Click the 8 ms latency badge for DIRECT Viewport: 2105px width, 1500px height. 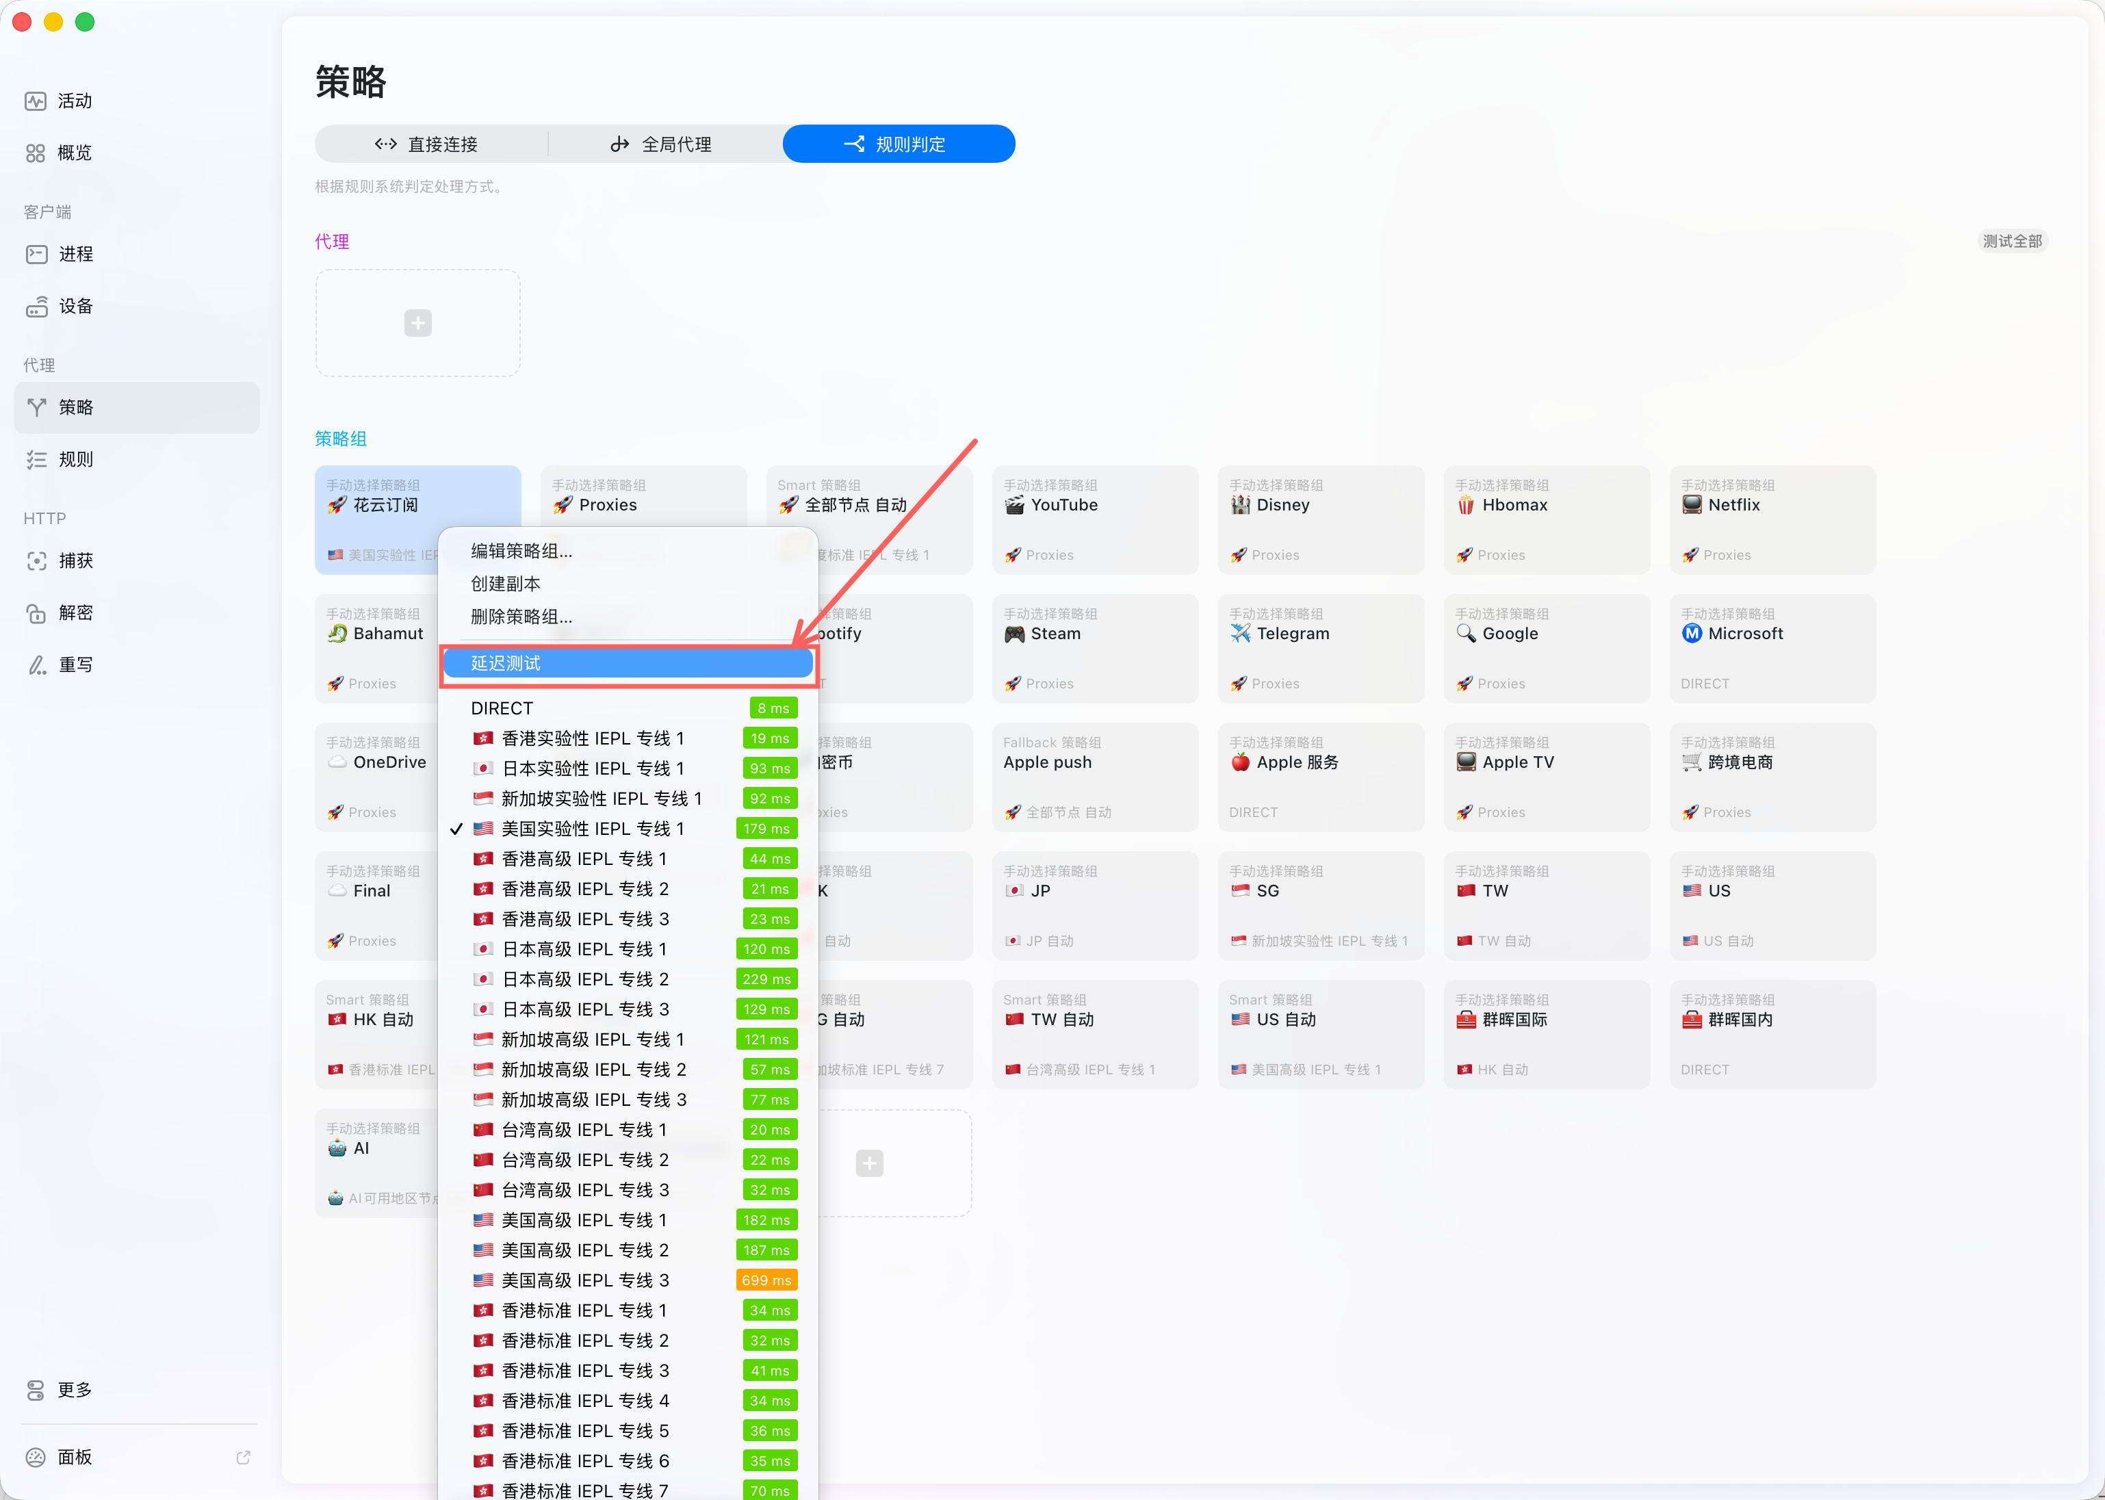point(773,708)
